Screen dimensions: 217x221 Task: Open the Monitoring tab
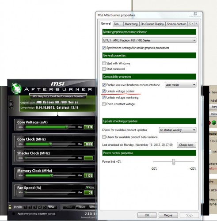pyautogui.click(x=131, y=24)
